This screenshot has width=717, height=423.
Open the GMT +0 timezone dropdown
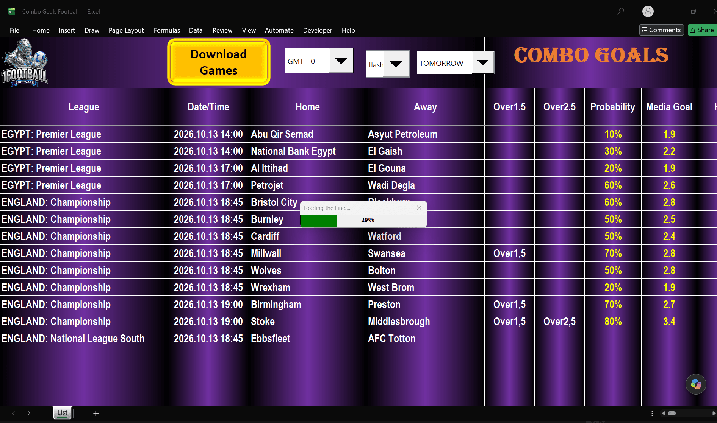[341, 61]
